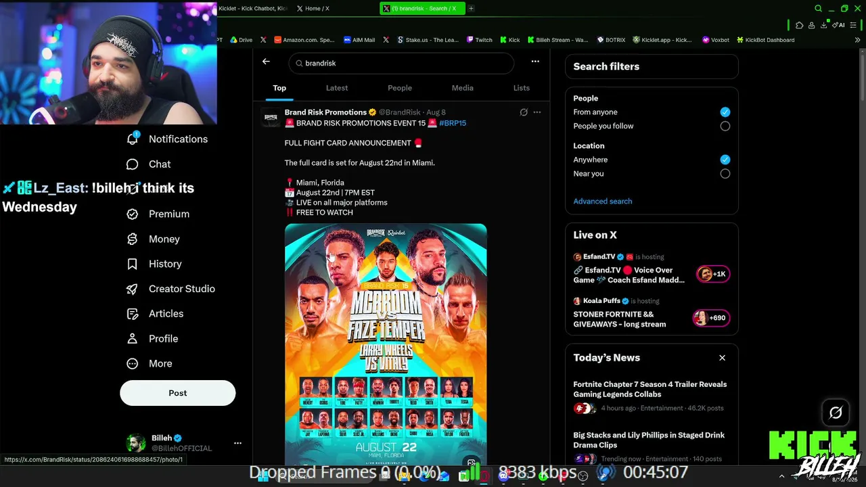The width and height of the screenshot is (866, 487).
Task: Open the floating Grok button
Action: point(836,413)
